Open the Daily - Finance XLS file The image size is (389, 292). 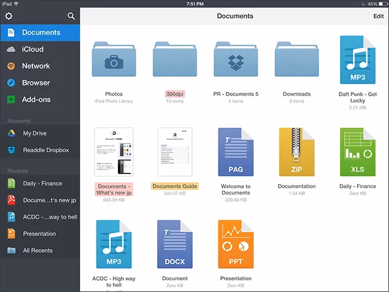(358, 152)
